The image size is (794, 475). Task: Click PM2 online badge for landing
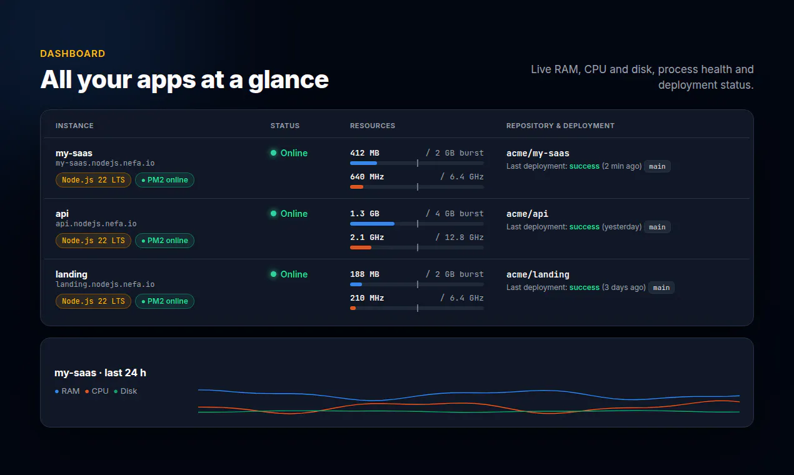pos(165,301)
